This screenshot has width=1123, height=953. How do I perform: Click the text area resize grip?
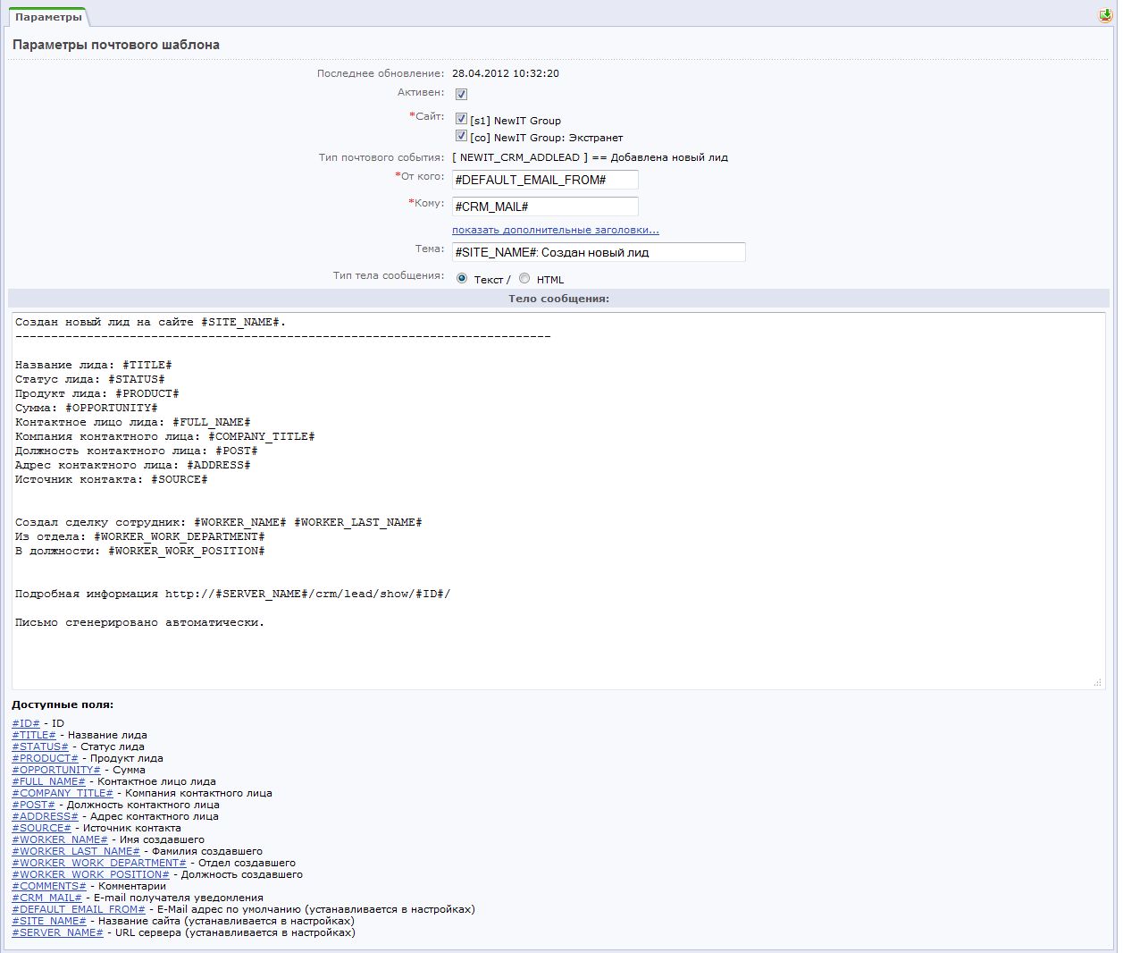(x=1097, y=682)
